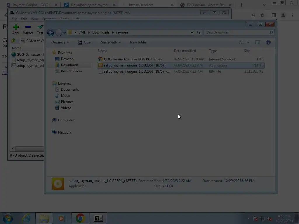Click Chrome share page icon

click(253, 15)
